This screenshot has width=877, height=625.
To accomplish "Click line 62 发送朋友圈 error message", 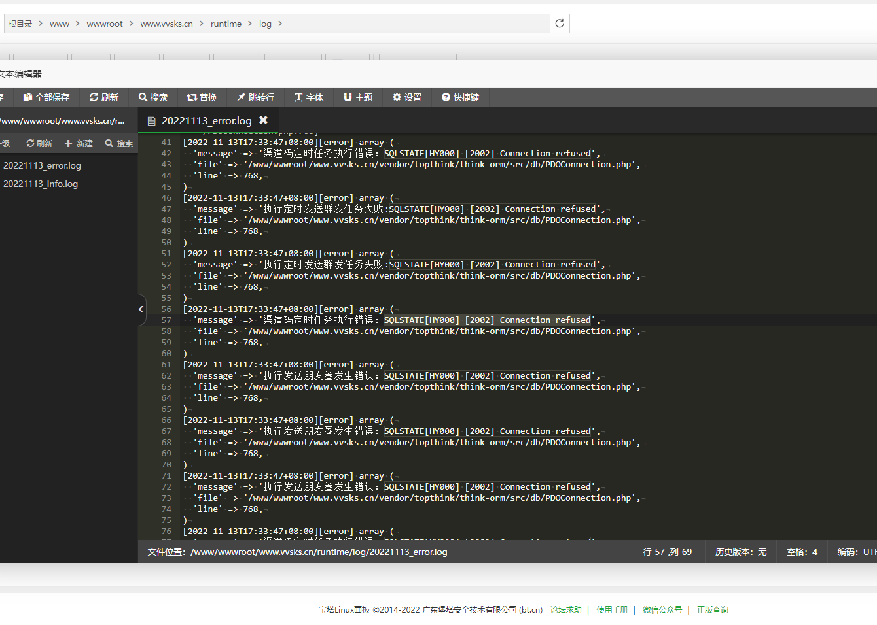I will pos(397,376).
